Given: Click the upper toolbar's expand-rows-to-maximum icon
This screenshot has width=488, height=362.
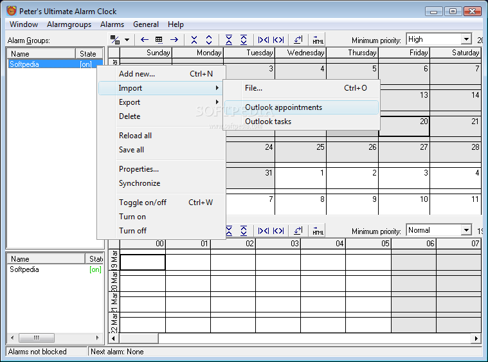Looking at the screenshot, I should click(x=244, y=40).
